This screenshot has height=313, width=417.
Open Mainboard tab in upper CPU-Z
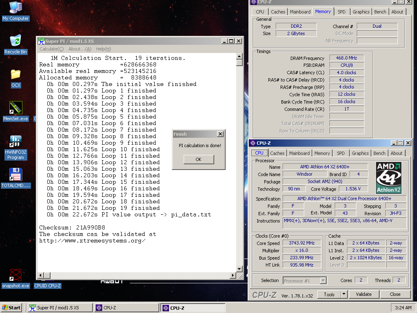point(300,12)
